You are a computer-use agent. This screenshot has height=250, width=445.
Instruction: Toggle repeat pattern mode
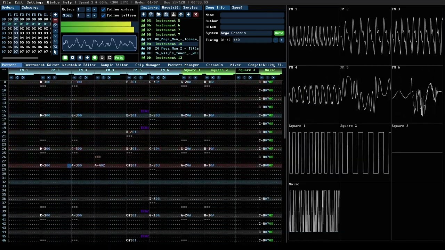point(110,58)
